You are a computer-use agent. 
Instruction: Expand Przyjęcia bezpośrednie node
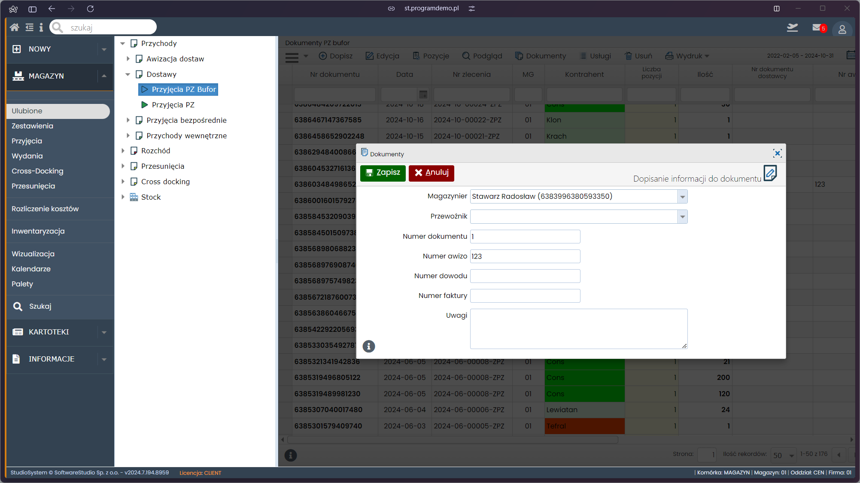128,120
